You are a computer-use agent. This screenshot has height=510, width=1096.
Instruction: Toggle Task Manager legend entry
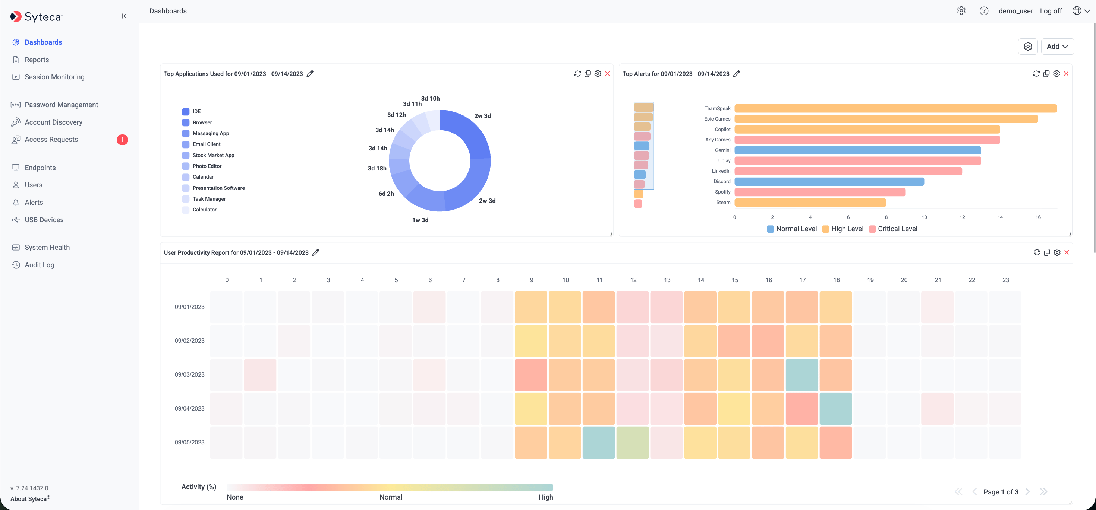click(204, 198)
